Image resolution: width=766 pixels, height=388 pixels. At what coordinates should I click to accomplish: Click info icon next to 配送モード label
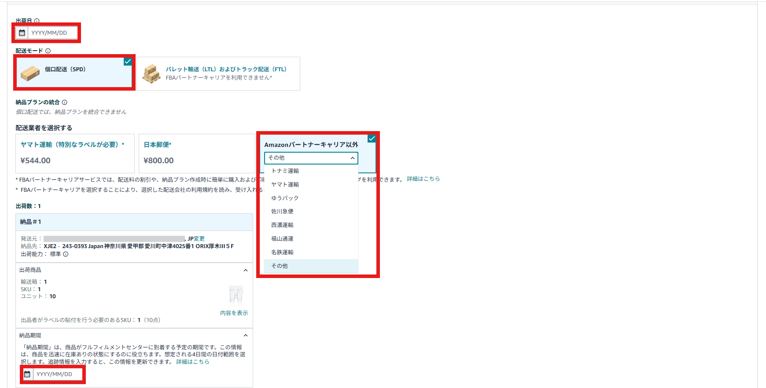pos(48,51)
